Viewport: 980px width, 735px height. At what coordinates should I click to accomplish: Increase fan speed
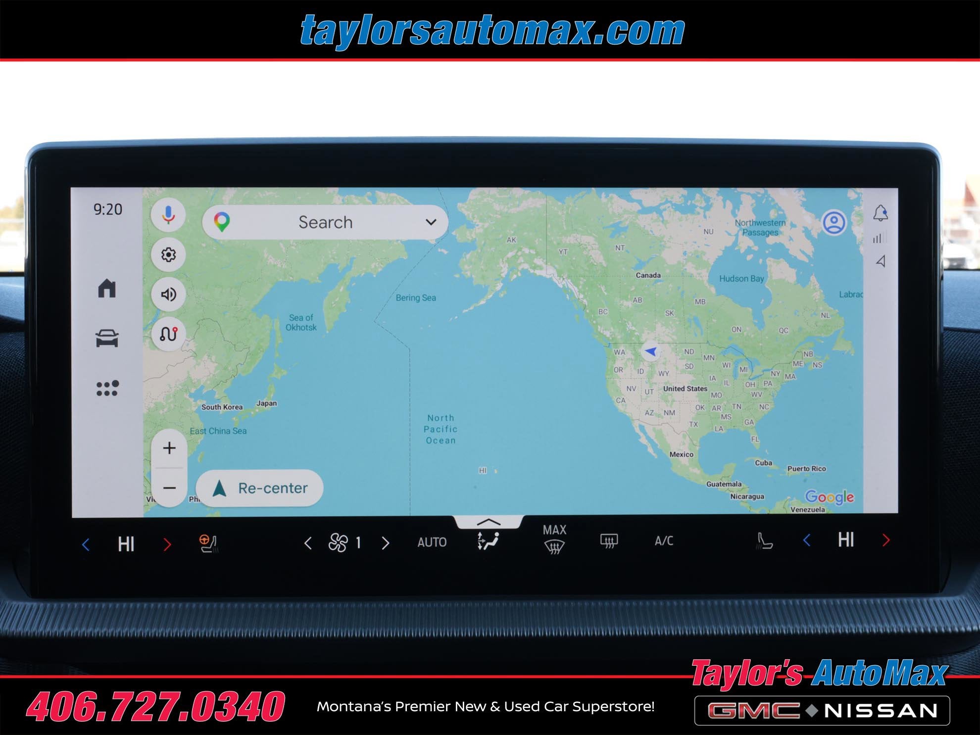386,543
